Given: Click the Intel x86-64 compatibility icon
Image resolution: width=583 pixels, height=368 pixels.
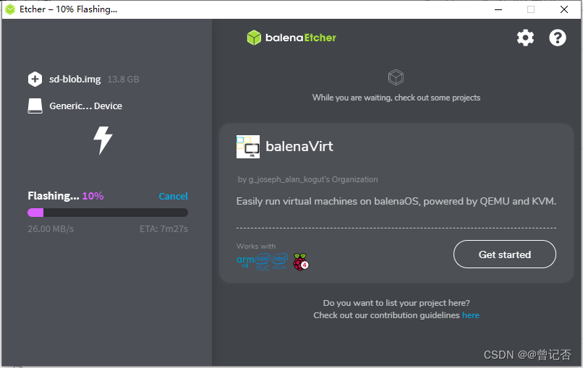Looking at the screenshot, I should [280, 261].
